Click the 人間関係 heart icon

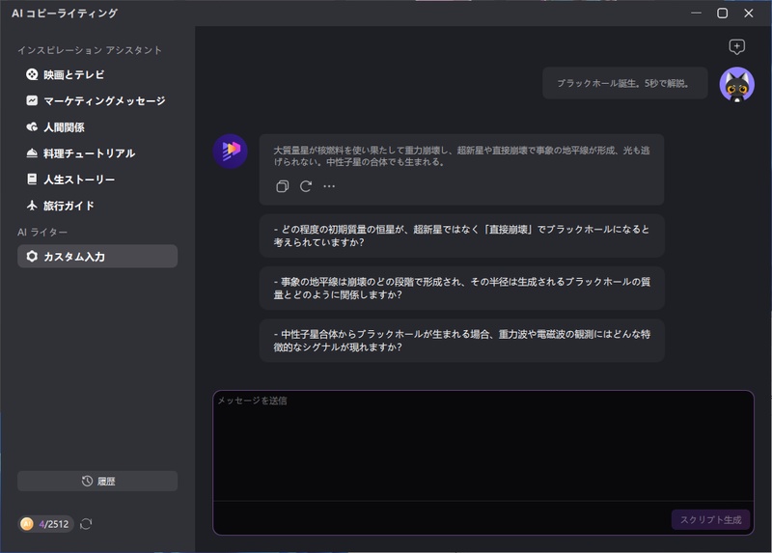pyautogui.click(x=32, y=127)
